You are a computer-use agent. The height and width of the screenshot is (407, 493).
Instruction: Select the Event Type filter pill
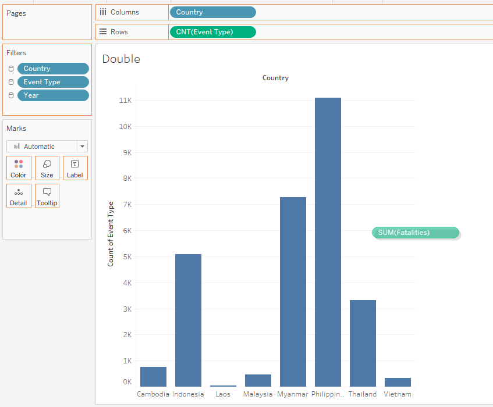(x=53, y=82)
